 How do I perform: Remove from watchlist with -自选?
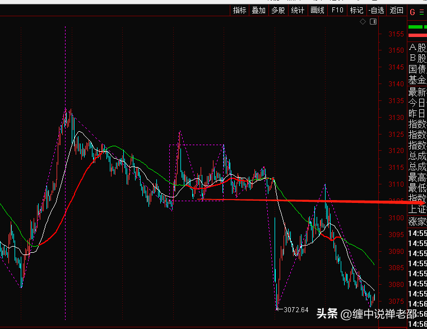click(x=377, y=10)
